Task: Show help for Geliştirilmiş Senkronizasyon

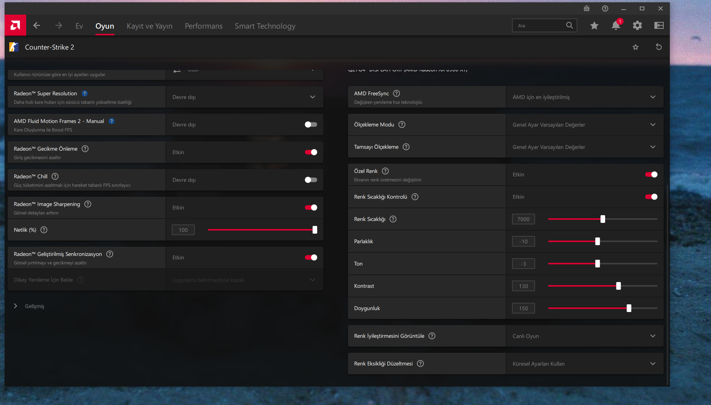Action: click(x=110, y=254)
